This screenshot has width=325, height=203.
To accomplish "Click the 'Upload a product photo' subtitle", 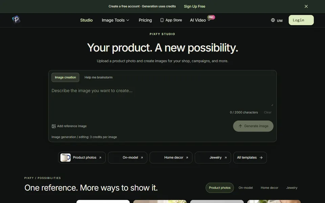I will pos(162,61).
